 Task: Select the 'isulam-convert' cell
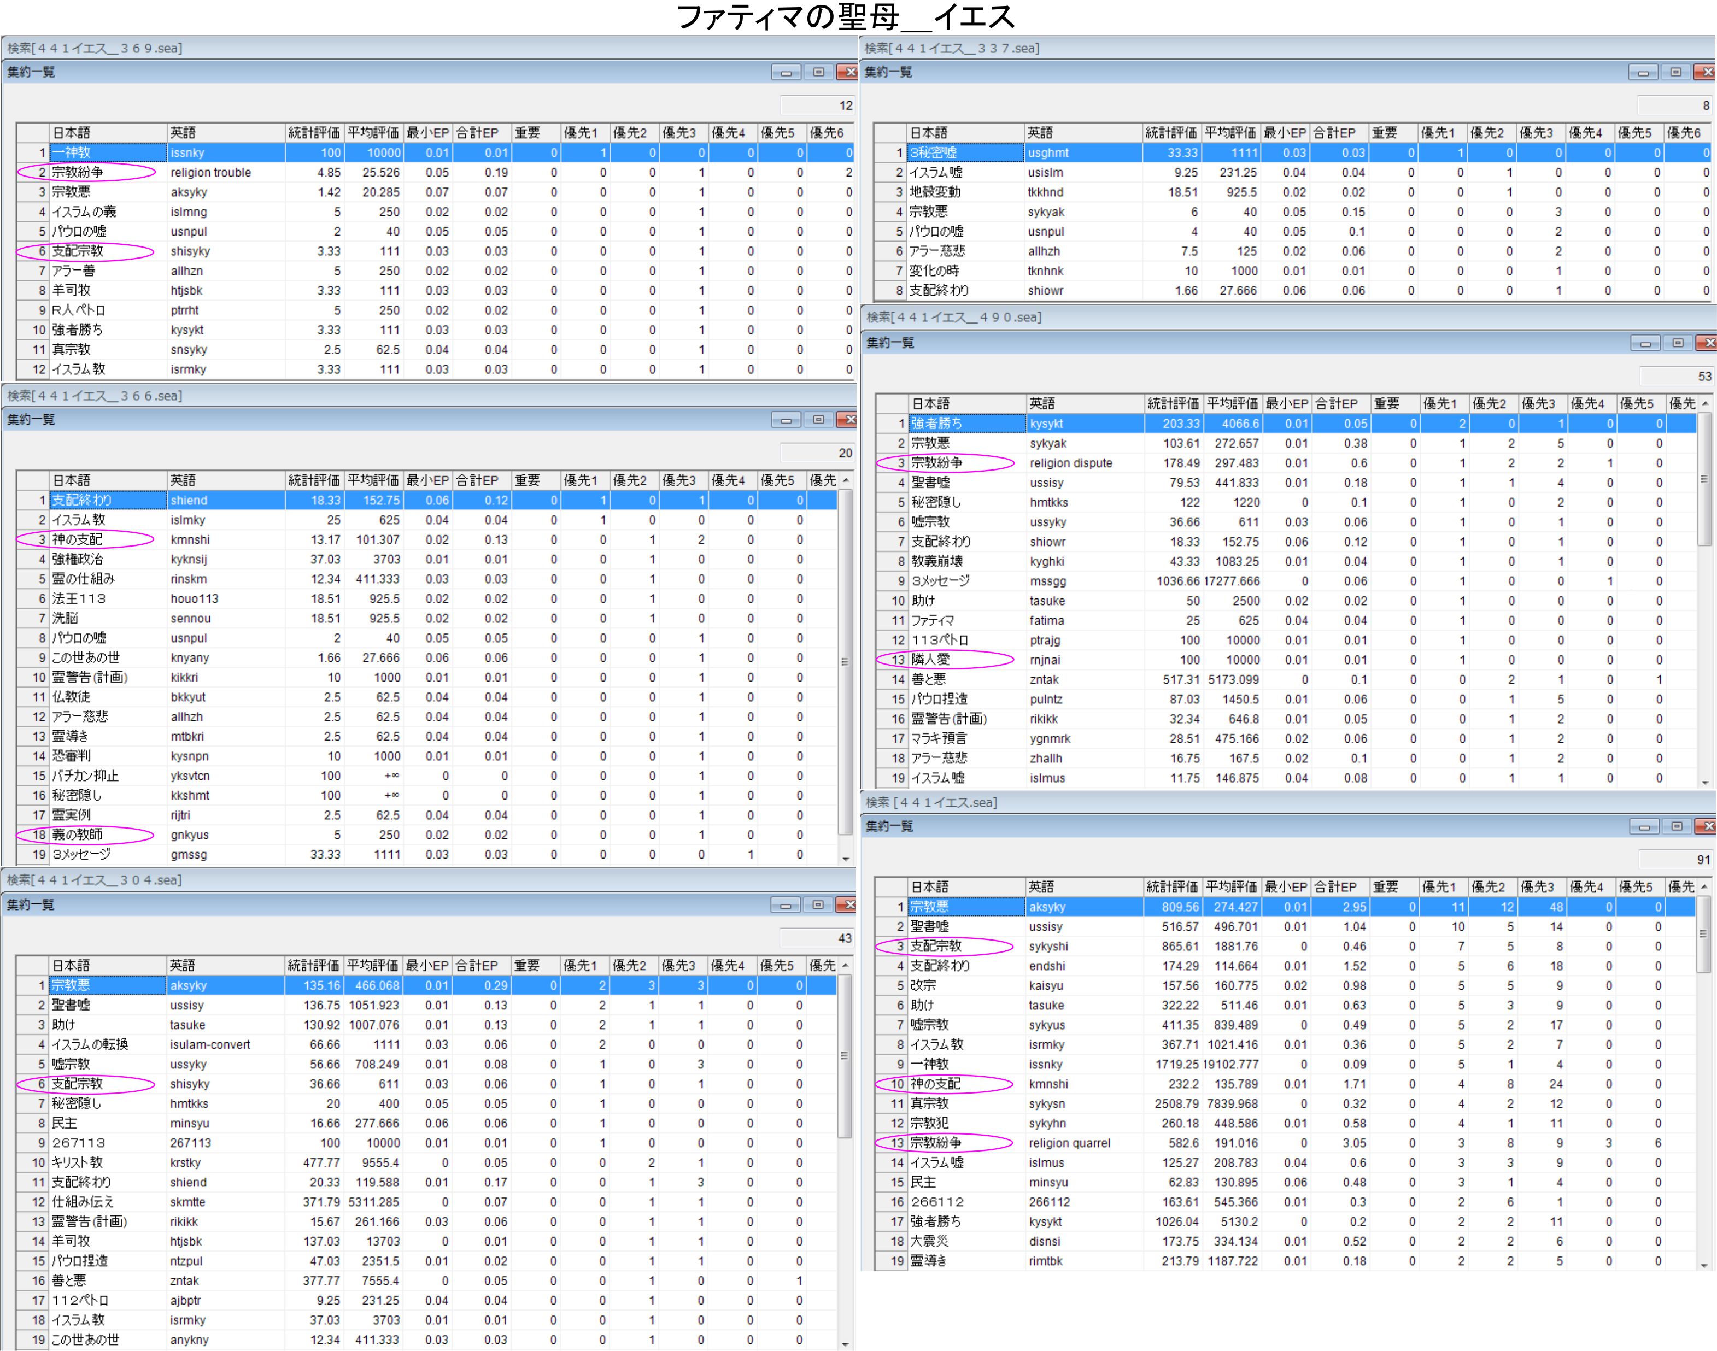coord(226,1045)
